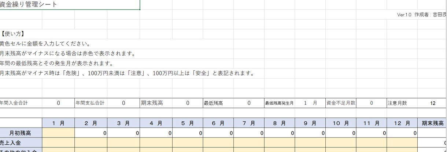Click the 8 月 column header
447x152 pixels.
click(x=280, y=123)
